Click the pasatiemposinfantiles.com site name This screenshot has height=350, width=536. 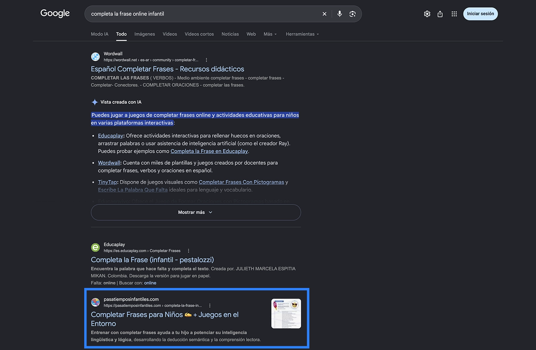pyautogui.click(x=131, y=299)
